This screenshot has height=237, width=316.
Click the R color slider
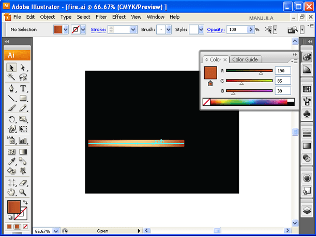click(x=249, y=70)
